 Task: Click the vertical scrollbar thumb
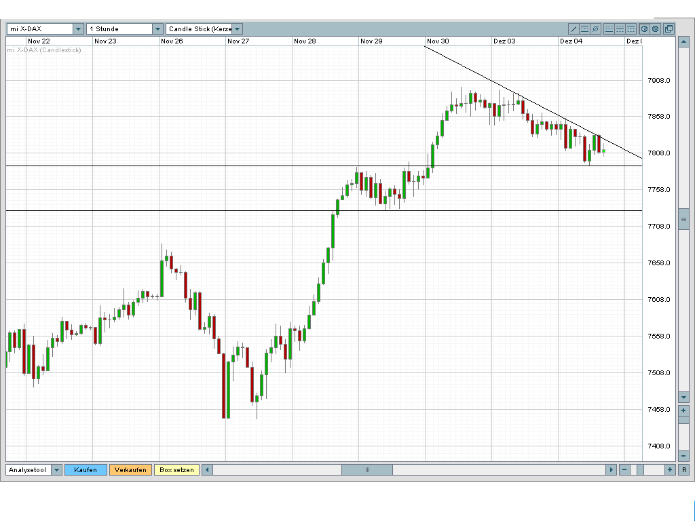pyautogui.click(x=683, y=219)
